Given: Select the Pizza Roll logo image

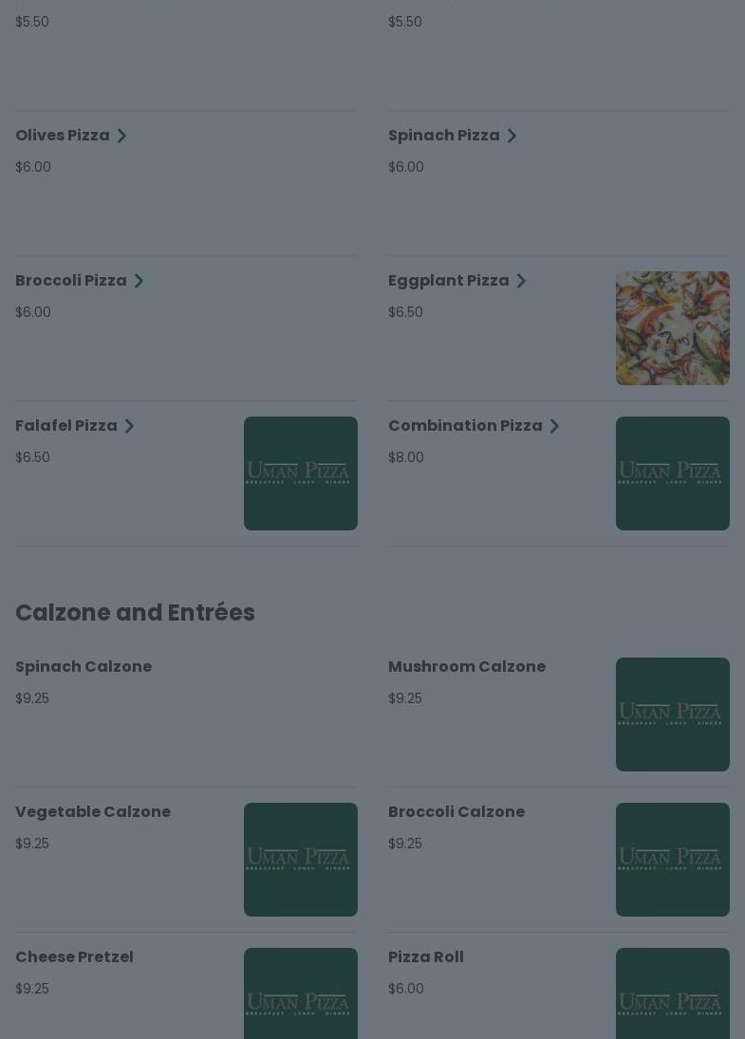Looking at the screenshot, I should tap(672, 994).
